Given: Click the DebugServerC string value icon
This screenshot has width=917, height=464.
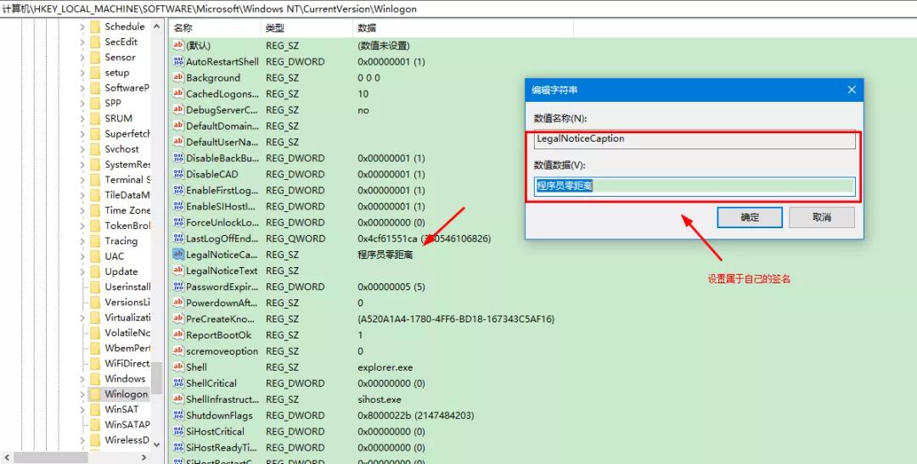Looking at the screenshot, I should (178, 110).
